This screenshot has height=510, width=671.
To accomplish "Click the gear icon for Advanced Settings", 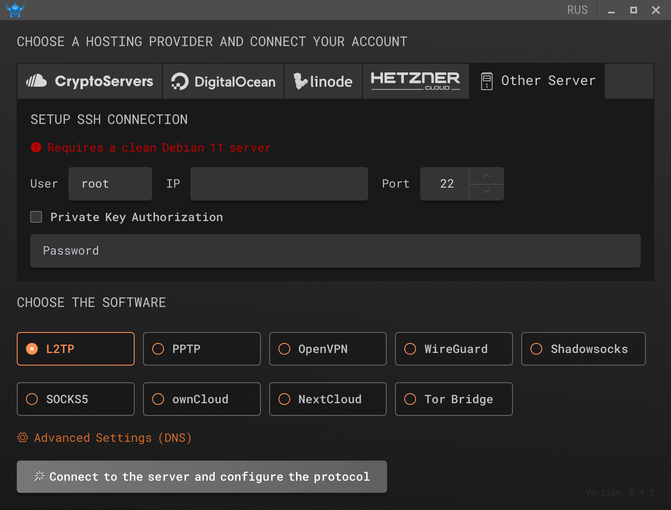I will pyautogui.click(x=23, y=438).
